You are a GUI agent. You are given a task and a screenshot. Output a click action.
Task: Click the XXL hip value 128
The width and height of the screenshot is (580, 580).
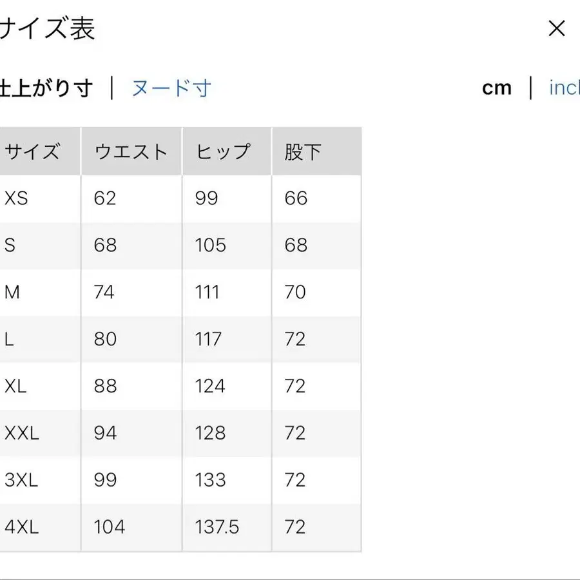tap(209, 433)
